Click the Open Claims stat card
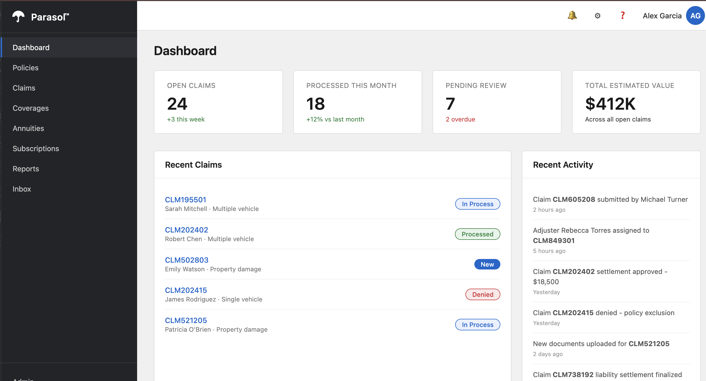Viewport: 706px width, 381px height. click(x=218, y=102)
